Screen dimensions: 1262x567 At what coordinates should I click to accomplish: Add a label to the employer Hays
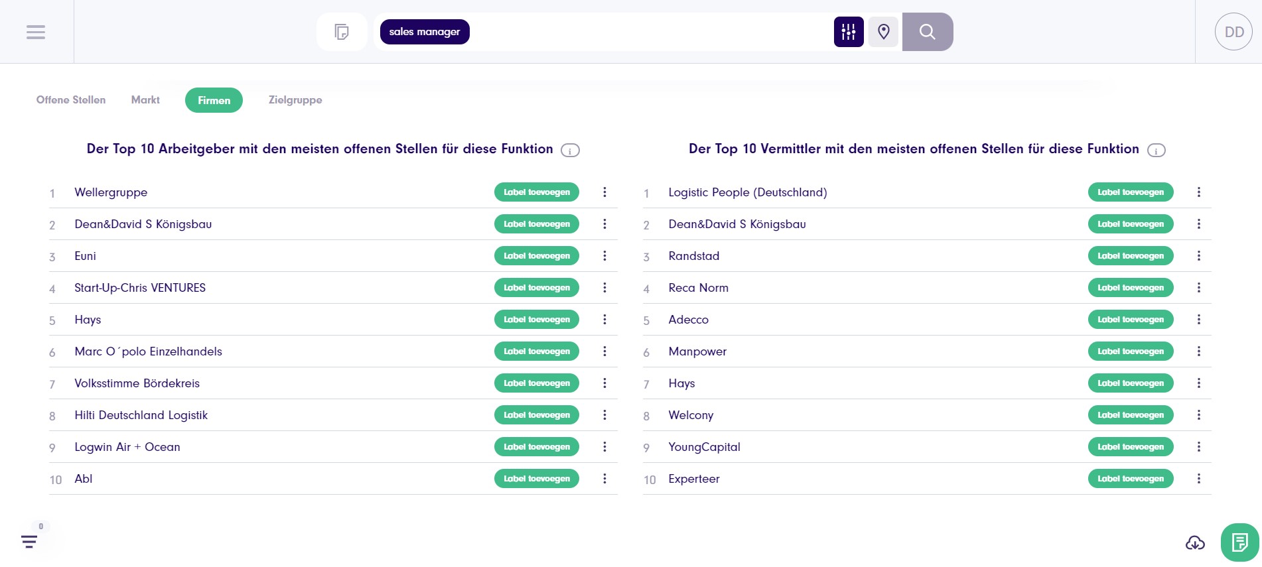click(536, 320)
